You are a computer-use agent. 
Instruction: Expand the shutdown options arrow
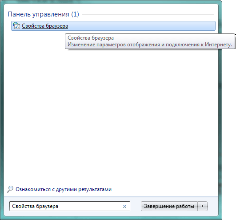pyautogui.click(x=203, y=206)
